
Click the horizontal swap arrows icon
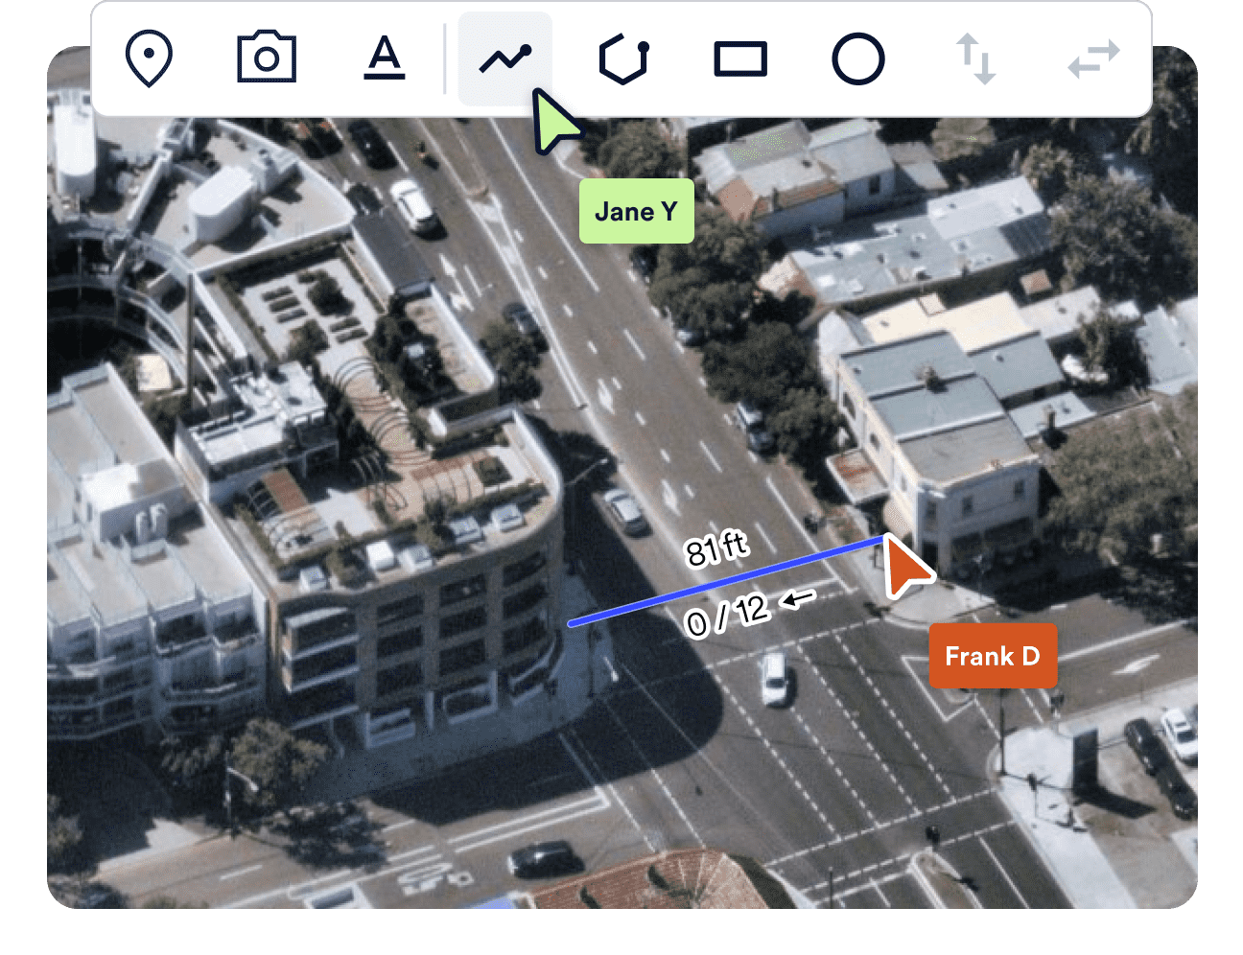coord(1093,59)
